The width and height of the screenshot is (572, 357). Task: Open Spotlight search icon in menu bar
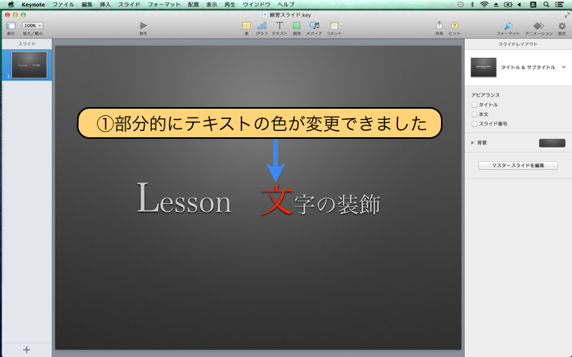546,5
